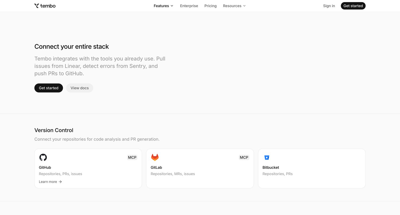This screenshot has width=400, height=215.
Task: Click the arrow beside Learn more
Action: (60, 182)
